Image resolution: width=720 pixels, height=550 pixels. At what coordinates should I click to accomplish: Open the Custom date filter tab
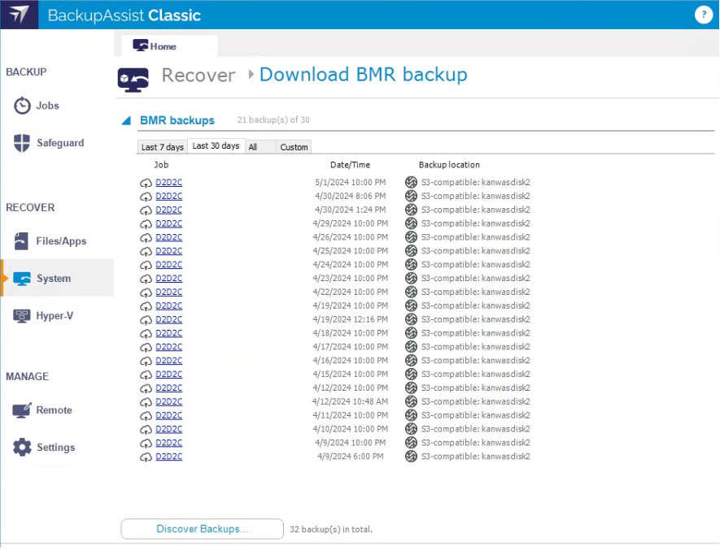[x=294, y=147]
